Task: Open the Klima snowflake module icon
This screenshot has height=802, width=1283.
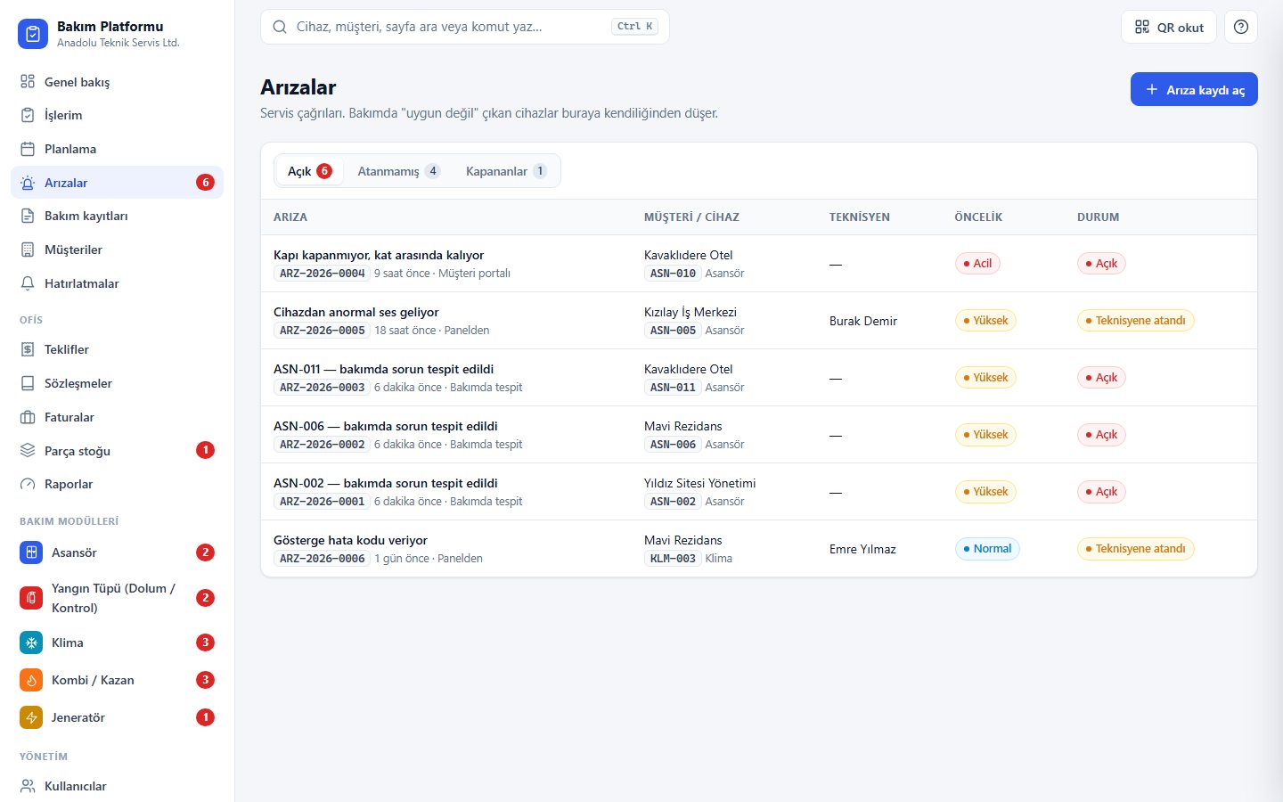Action: click(x=31, y=642)
